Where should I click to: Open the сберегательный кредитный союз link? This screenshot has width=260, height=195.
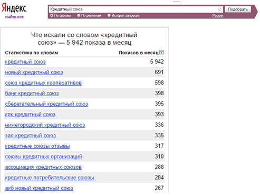pos(46,104)
